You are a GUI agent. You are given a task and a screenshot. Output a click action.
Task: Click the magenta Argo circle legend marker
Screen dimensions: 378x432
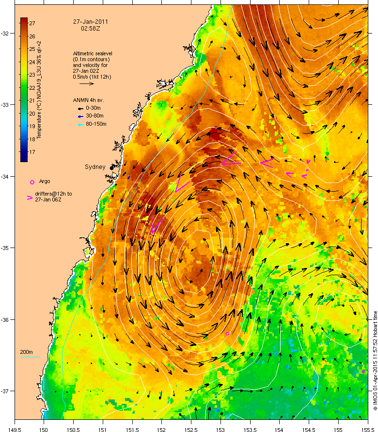[32, 182]
